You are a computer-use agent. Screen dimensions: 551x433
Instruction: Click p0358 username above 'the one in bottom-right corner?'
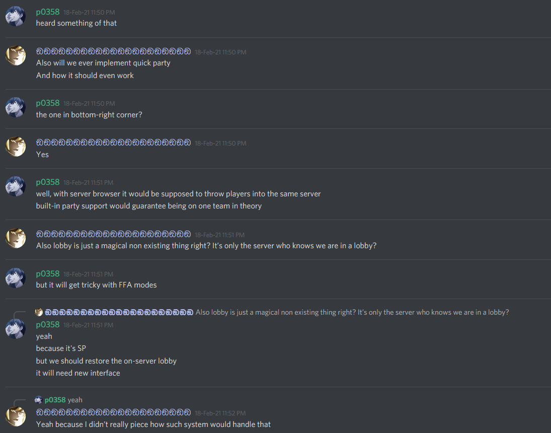point(48,103)
